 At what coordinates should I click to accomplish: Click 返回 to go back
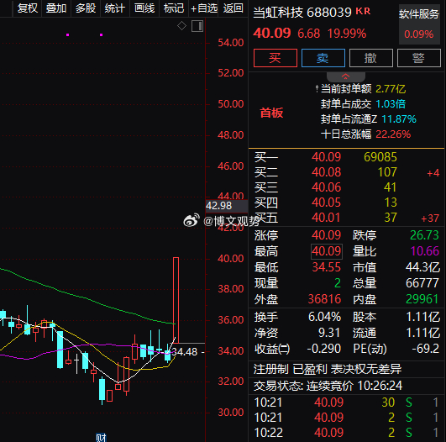coord(233,8)
